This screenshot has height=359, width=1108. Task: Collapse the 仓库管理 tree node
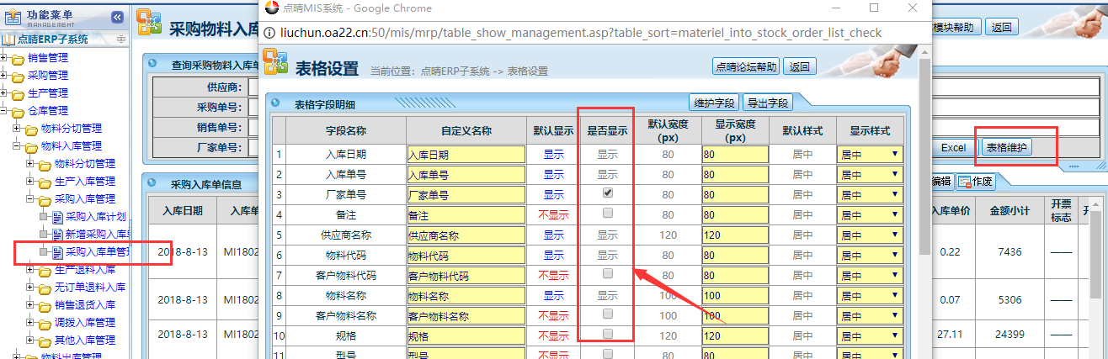[x=5, y=111]
